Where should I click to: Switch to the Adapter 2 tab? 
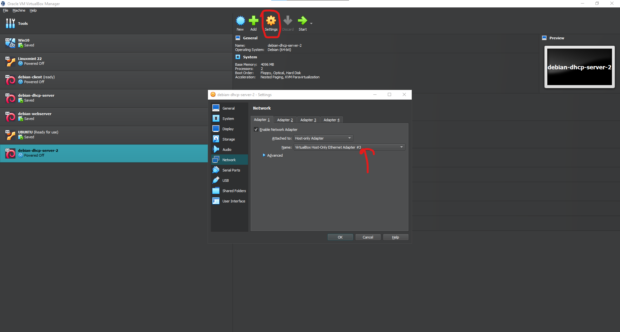tap(285, 120)
